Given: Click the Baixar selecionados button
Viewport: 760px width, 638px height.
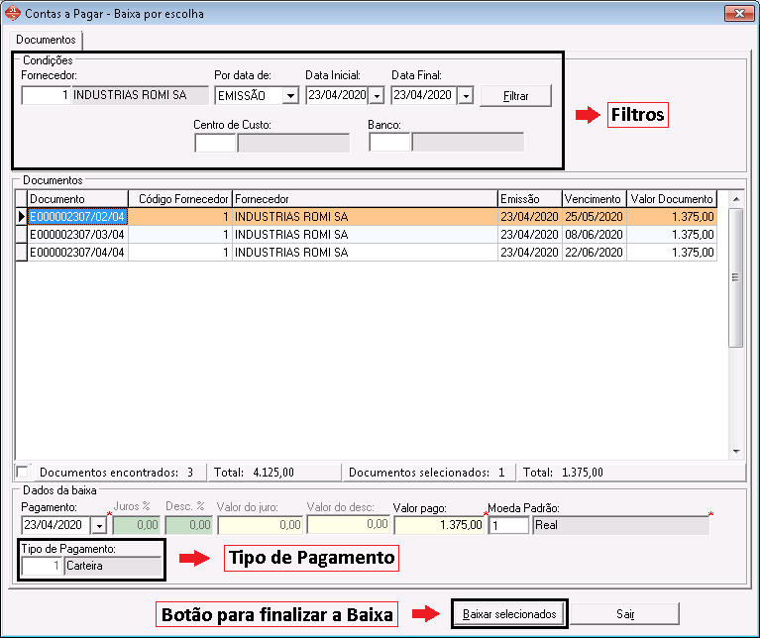Looking at the screenshot, I should point(509,614).
